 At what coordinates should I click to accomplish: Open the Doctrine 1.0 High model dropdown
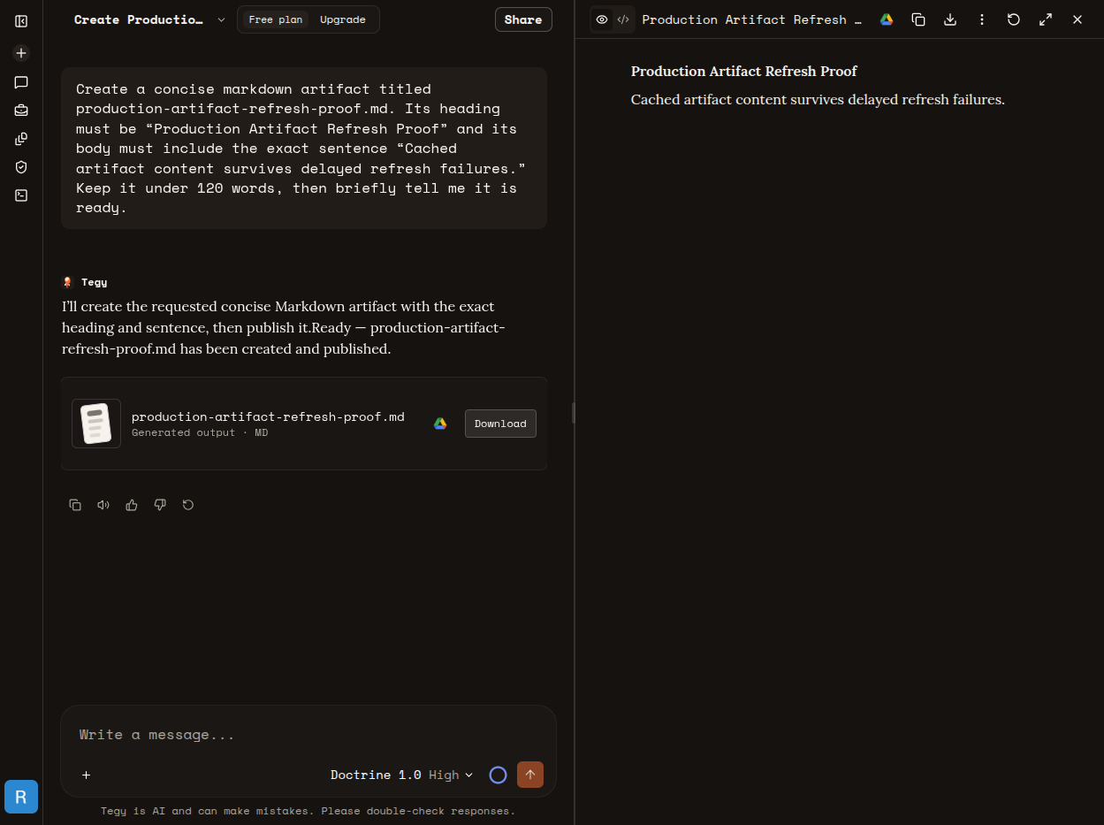[402, 775]
